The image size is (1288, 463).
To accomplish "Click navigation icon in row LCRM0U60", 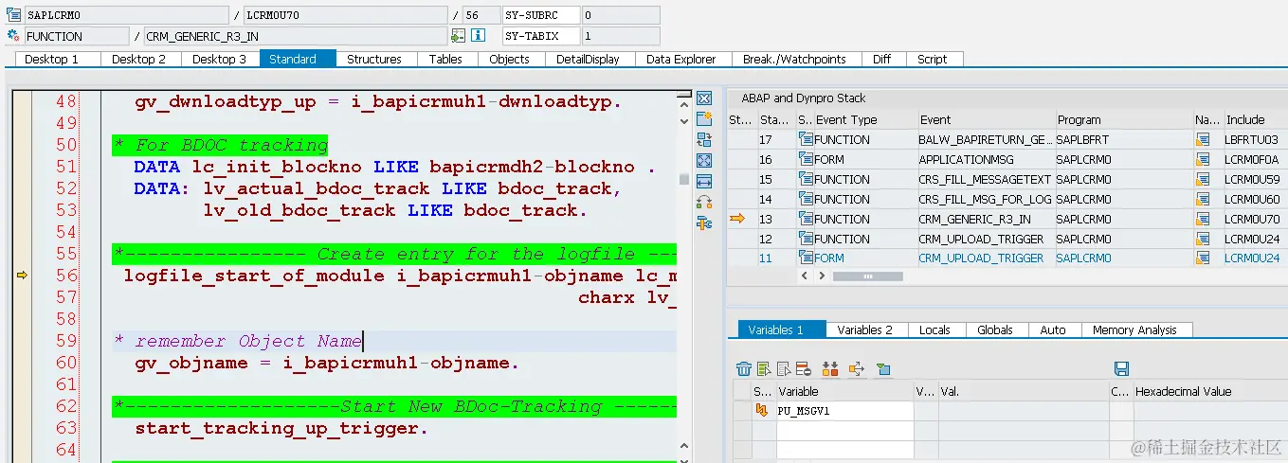I will coord(1203,200).
